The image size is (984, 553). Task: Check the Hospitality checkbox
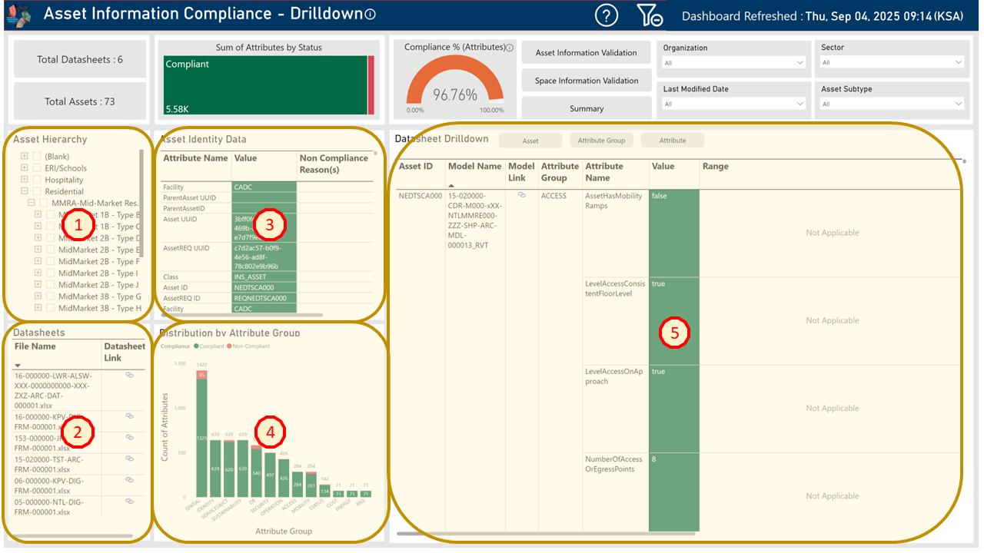[38, 180]
